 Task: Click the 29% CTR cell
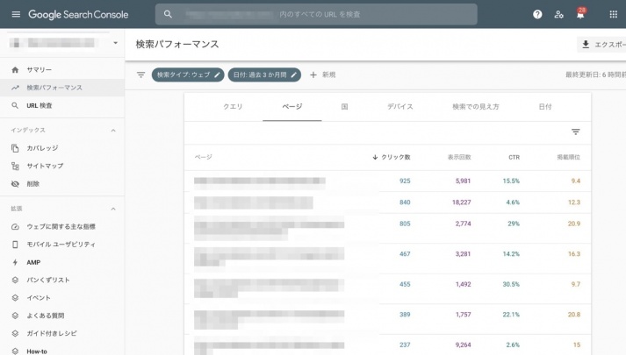[x=514, y=224]
